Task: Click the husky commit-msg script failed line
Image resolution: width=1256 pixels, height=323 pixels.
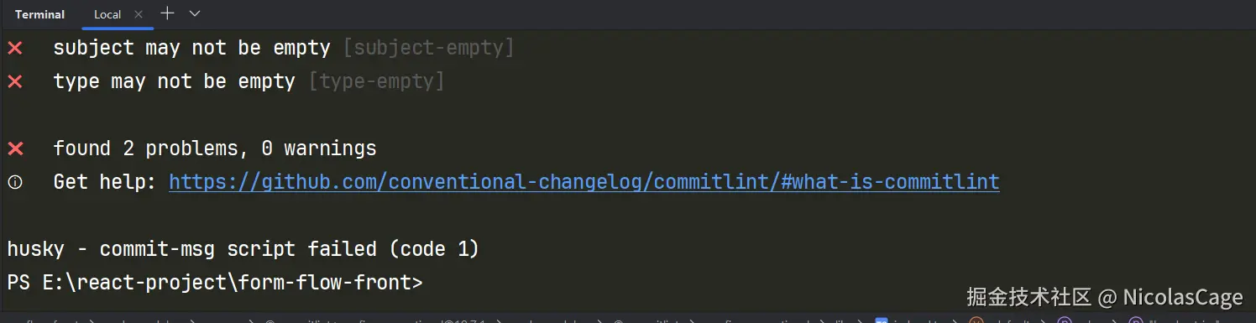Action: coord(243,249)
